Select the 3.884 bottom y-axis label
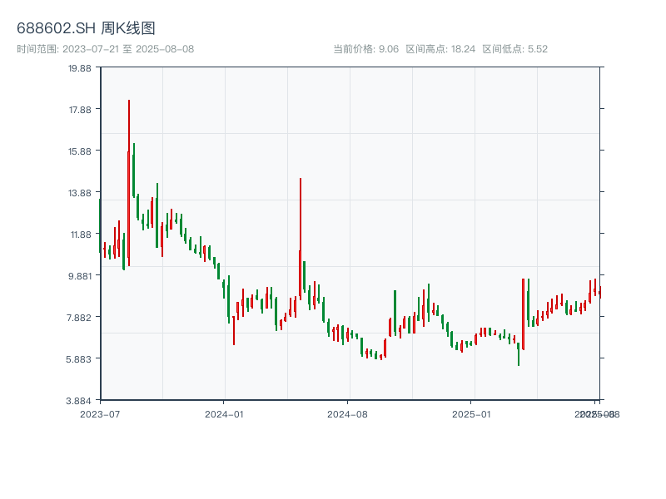 point(80,401)
